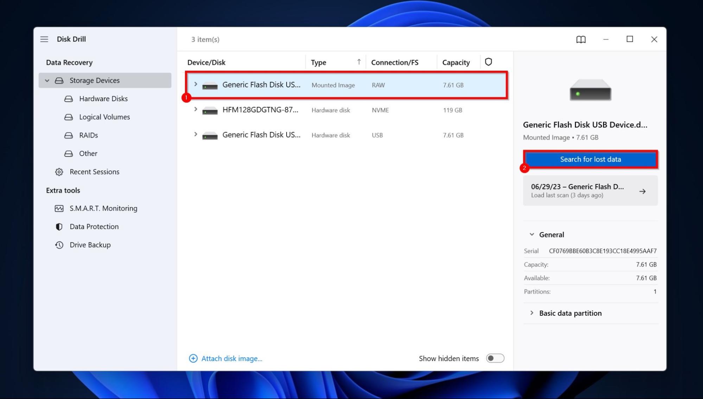
Task: Open S.M.A.R.T. Monitoring tool
Action: [x=103, y=208]
